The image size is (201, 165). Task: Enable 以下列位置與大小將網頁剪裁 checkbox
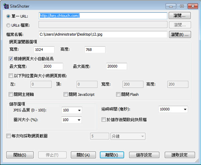11,76
